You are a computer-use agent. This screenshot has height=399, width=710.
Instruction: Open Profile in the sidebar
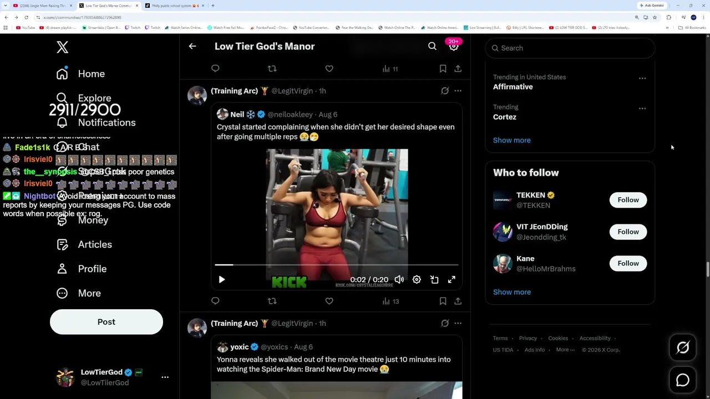pyautogui.click(x=81, y=269)
